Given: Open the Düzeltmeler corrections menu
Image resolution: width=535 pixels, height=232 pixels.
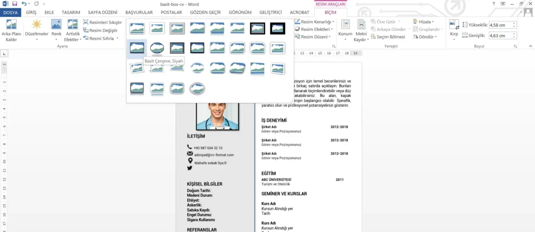Looking at the screenshot, I should pos(36,31).
